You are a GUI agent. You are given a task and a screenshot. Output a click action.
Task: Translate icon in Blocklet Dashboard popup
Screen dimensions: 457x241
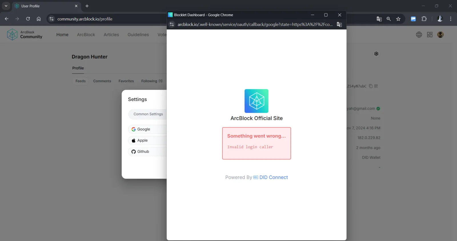[x=339, y=25]
